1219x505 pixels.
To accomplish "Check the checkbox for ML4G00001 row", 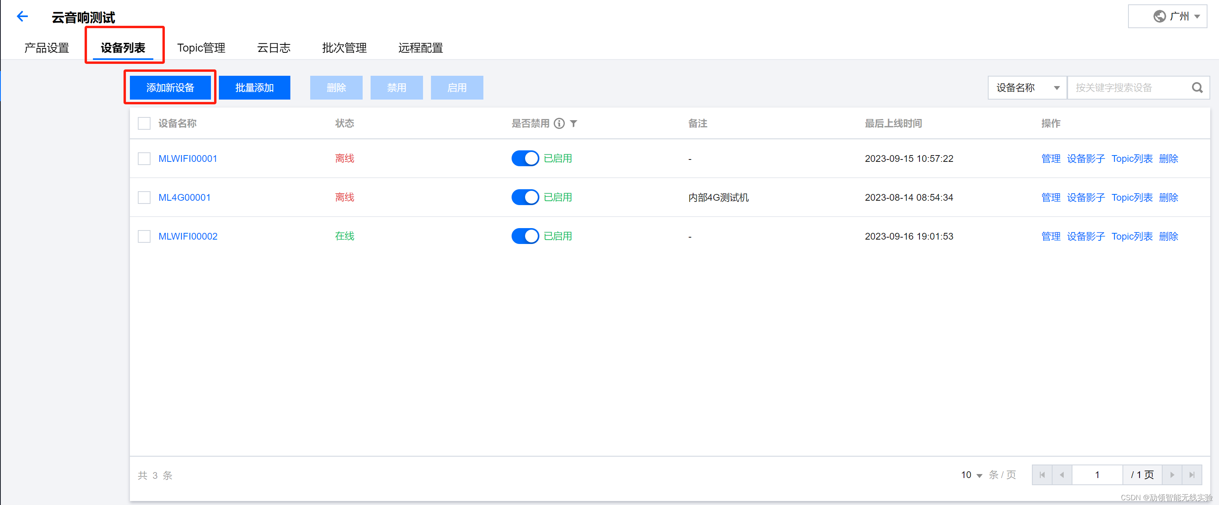I will (x=144, y=197).
